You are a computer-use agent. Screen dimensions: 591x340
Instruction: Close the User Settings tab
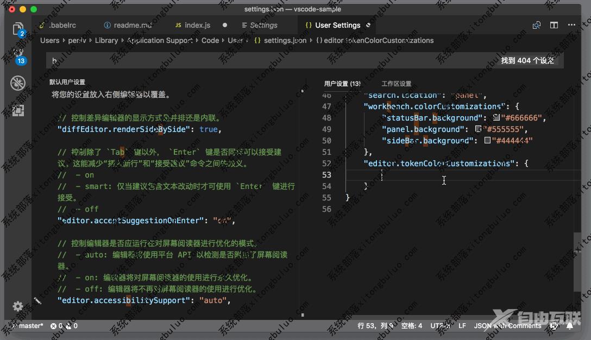click(x=368, y=25)
